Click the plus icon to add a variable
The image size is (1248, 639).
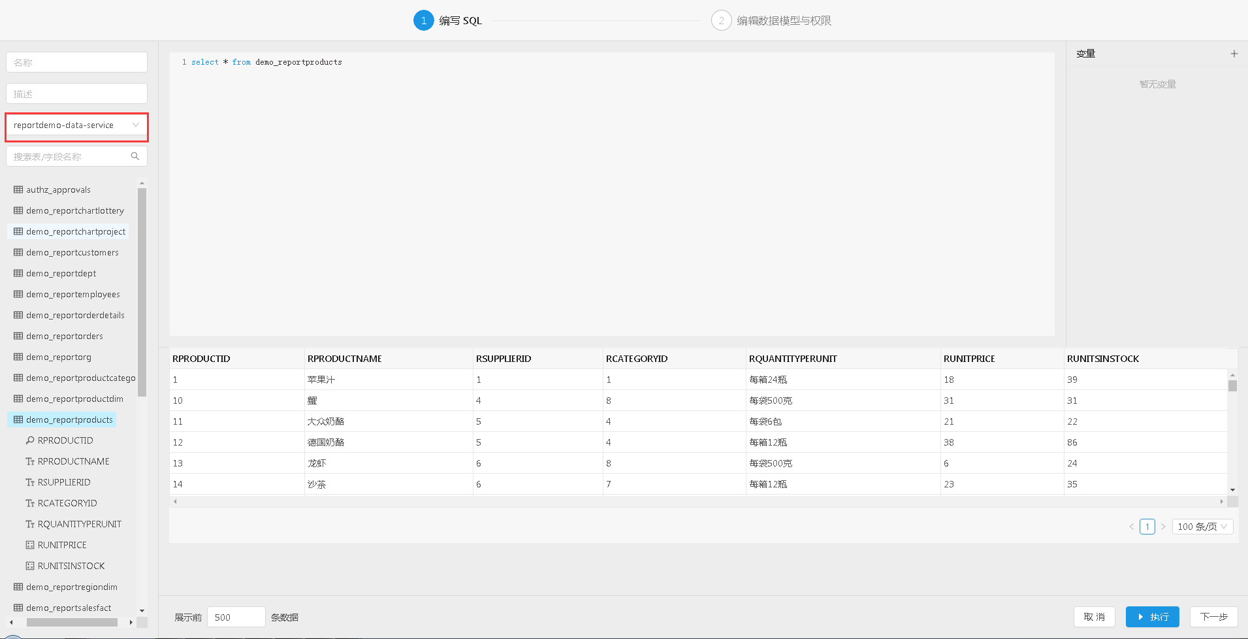pos(1234,54)
